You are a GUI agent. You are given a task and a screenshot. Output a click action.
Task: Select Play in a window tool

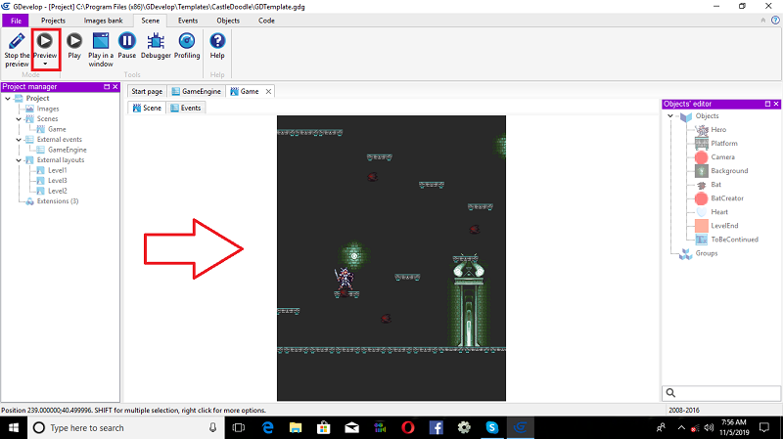(101, 50)
